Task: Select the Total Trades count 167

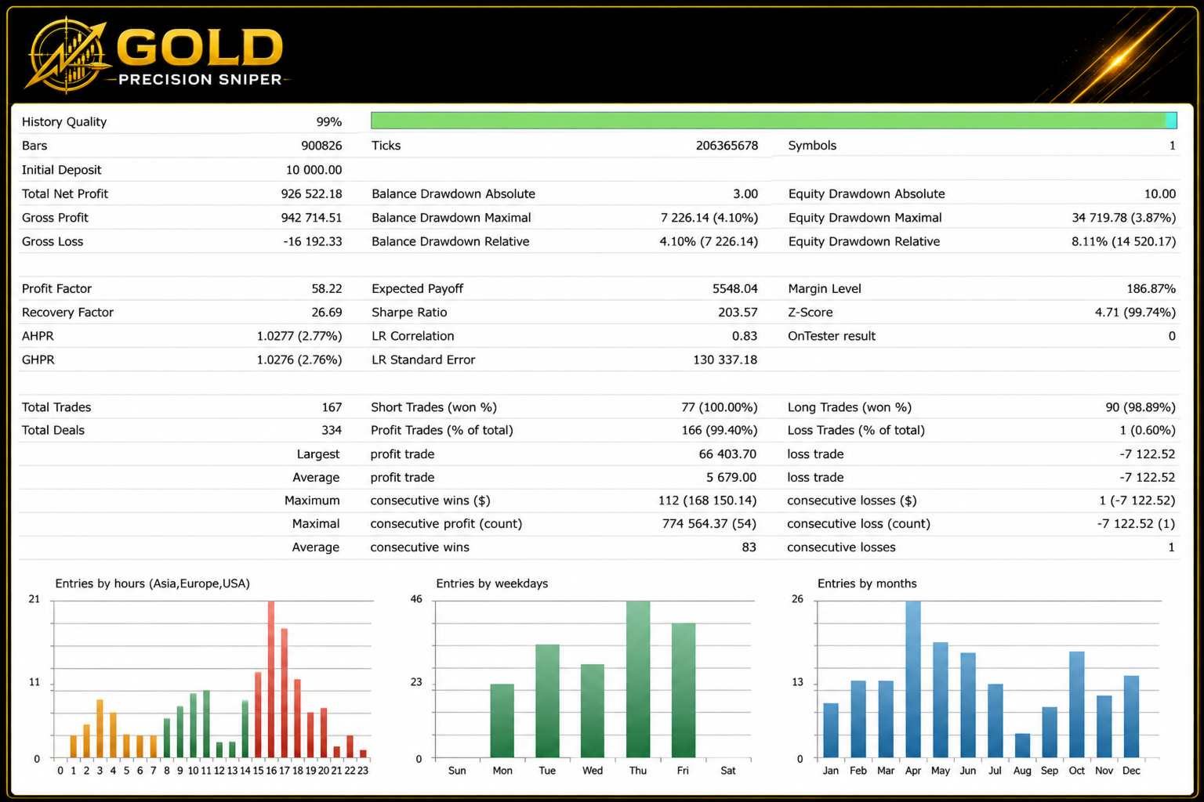Action: click(x=332, y=407)
